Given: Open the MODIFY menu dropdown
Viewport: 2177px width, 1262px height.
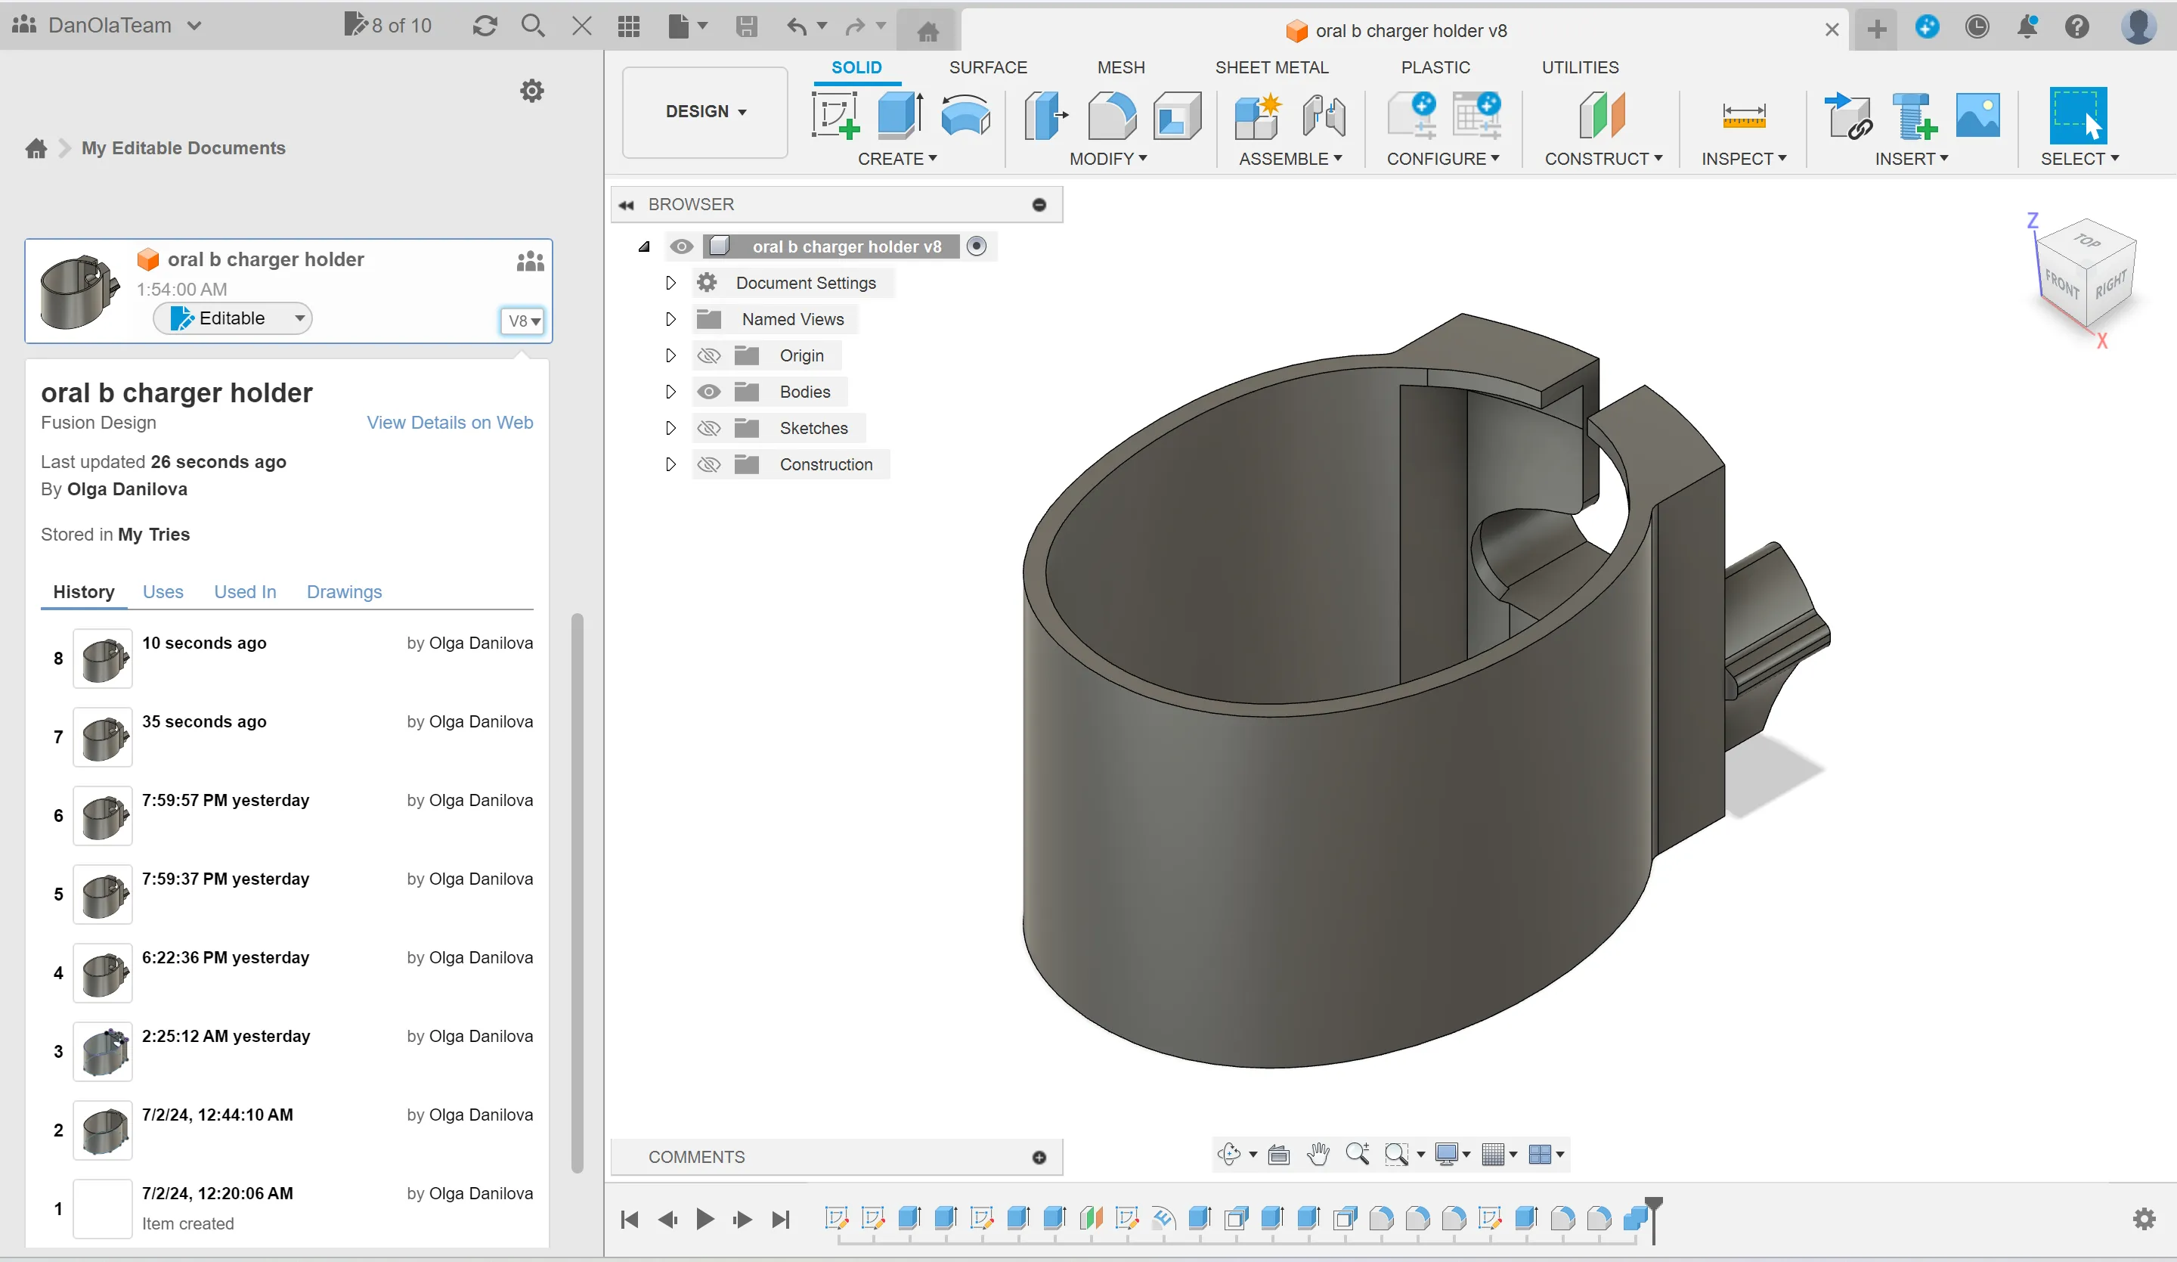Looking at the screenshot, I should coord(1107,159).
